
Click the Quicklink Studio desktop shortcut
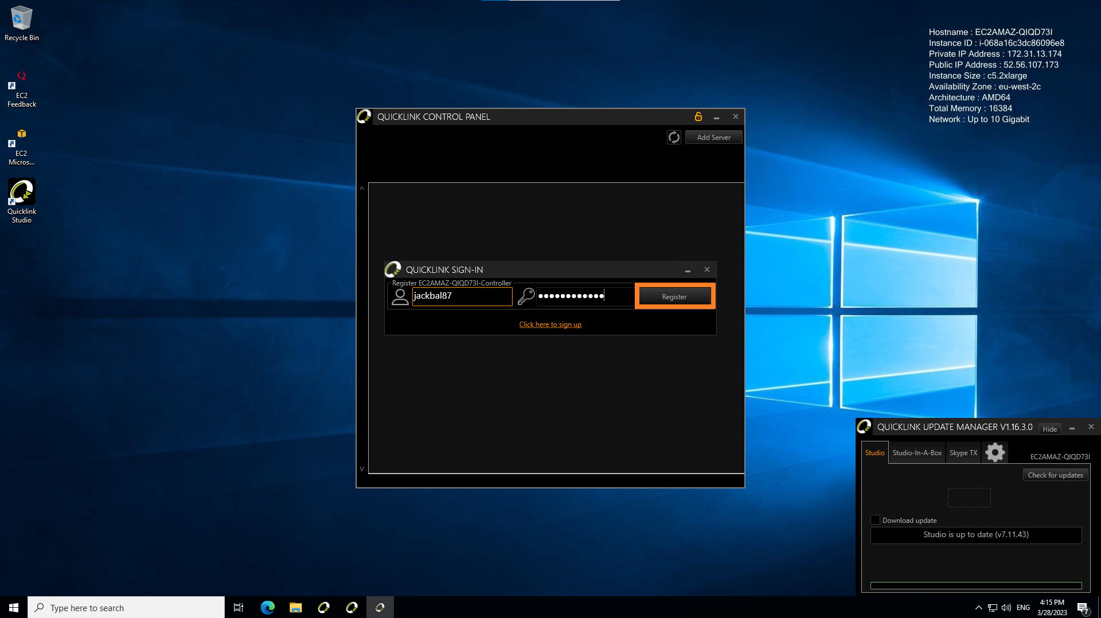click(22, 201)
